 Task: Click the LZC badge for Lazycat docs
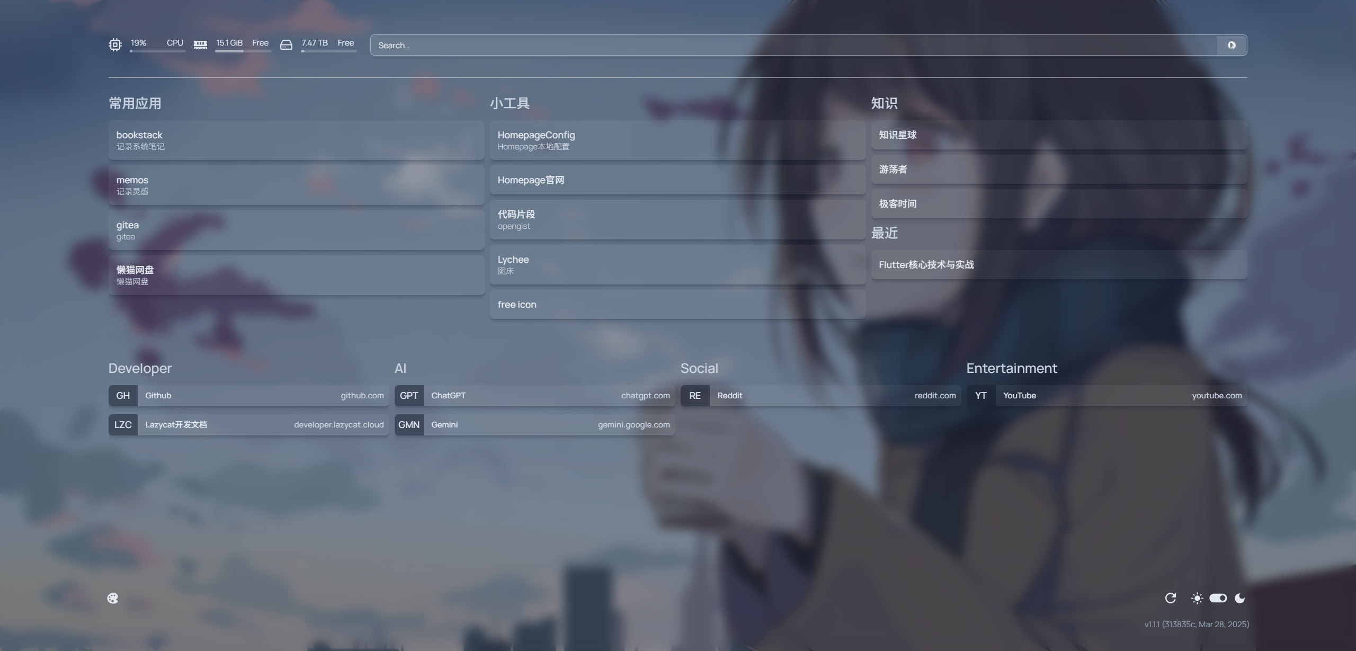coord(123,425)
